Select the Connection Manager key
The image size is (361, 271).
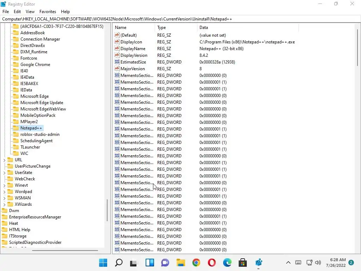(x=40, y=39)
